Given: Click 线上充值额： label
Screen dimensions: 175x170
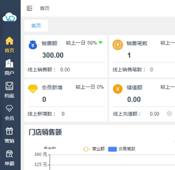Looking at the screenshot, I should pos(127,114).
